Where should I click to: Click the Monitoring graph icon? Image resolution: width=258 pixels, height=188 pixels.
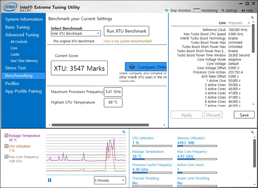tap(197, 10)
